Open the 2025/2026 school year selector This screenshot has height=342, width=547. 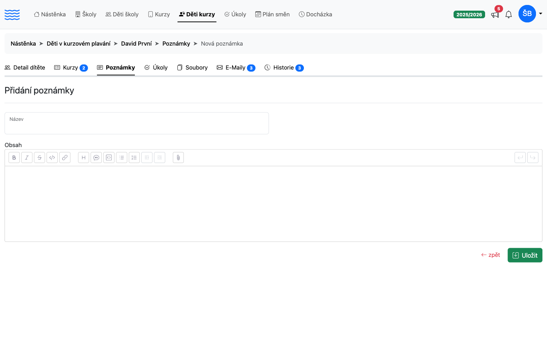pyautogui.click(x=469, y=14)
